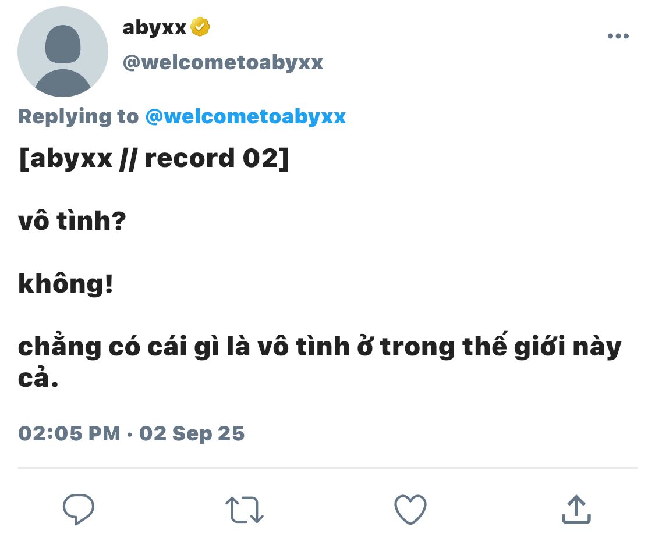
Task: Click the 02:05 PM timestamp
Action: [69, 433]
